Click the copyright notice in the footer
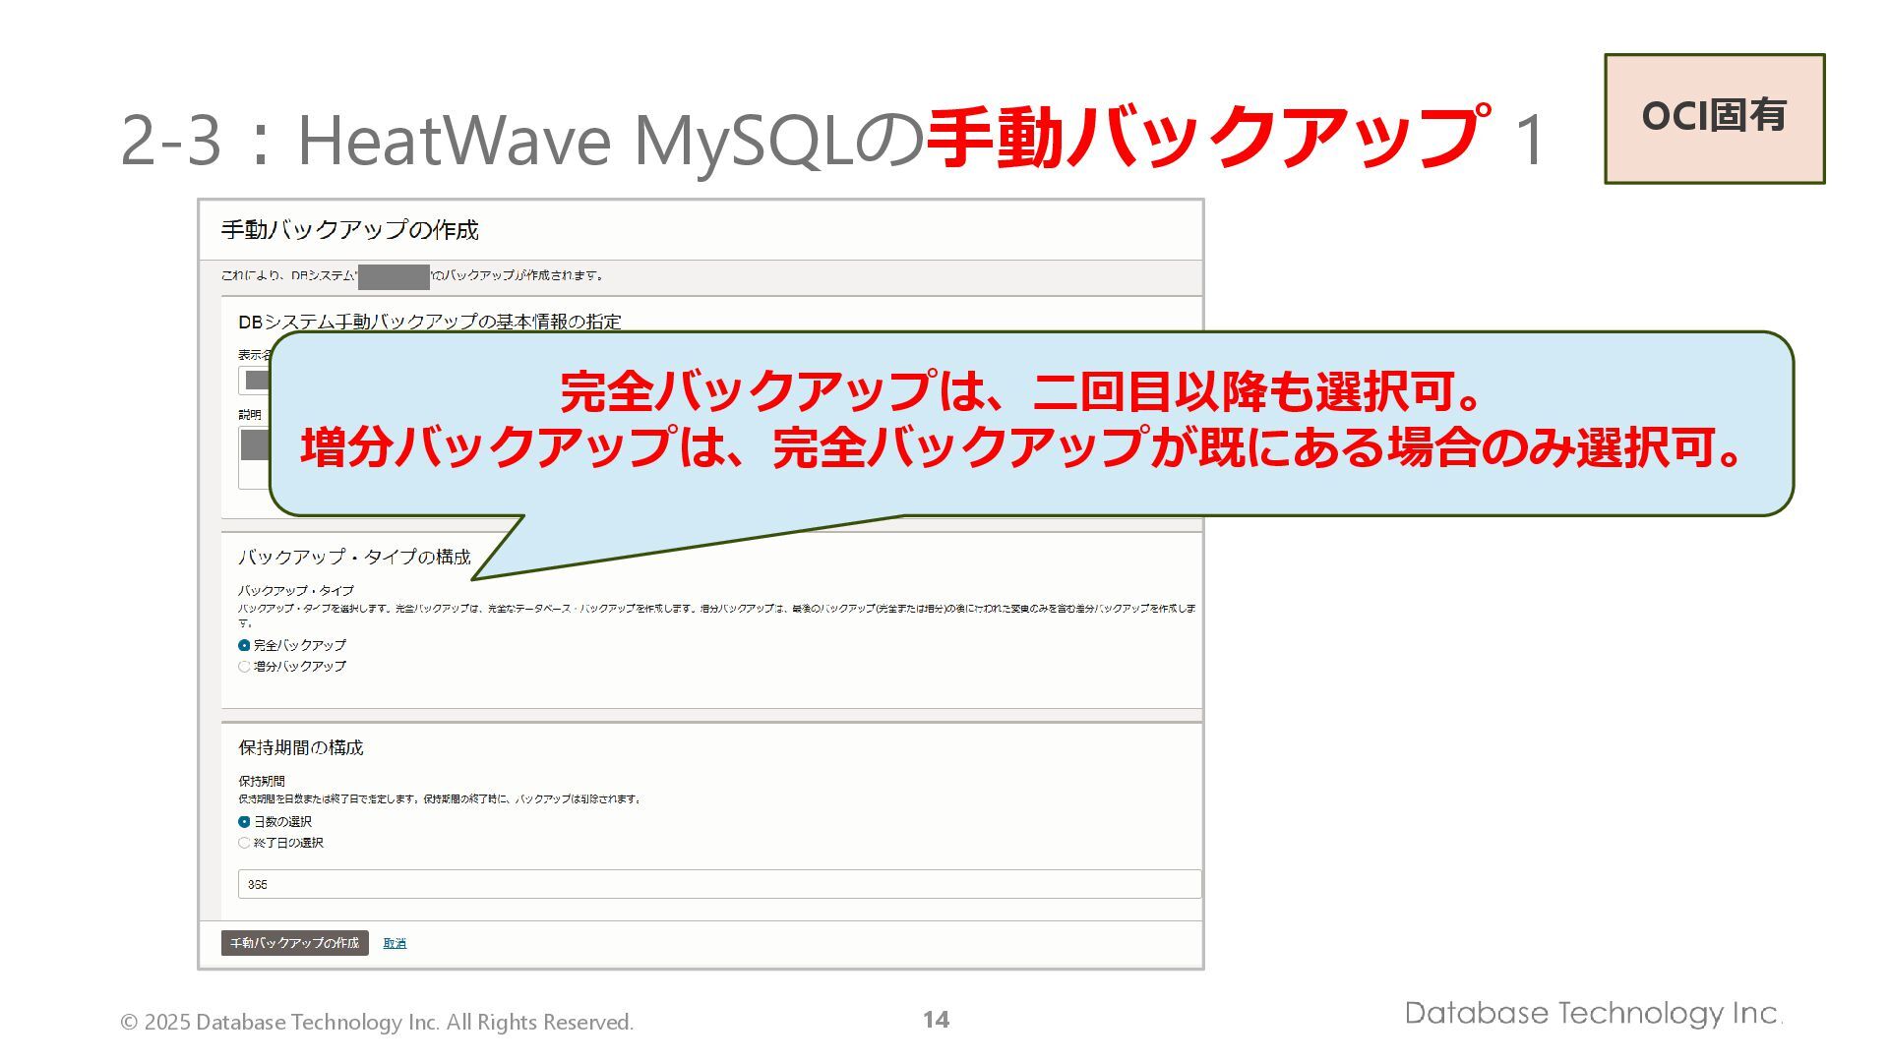 pos(377,1023)
